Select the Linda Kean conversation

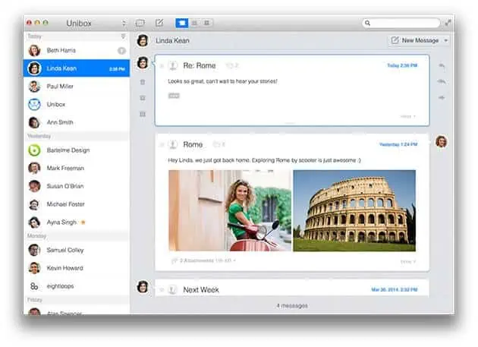[77, 68]
